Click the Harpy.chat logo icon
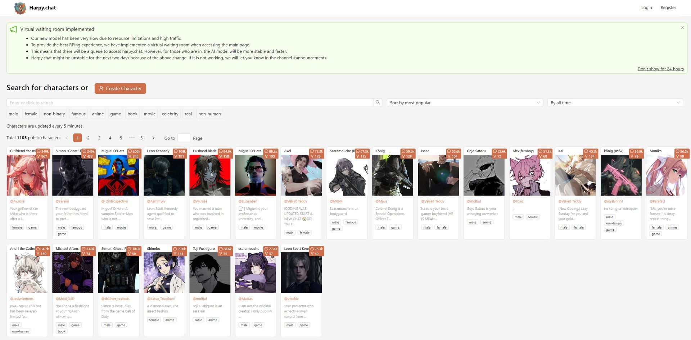Screen dimensions: 691x340 click(x=20, y=8)
